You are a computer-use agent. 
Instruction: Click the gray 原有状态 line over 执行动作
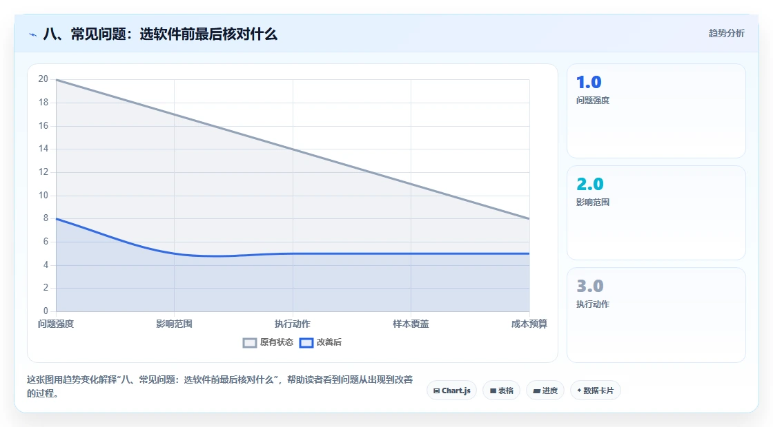(x=293, y=149)
